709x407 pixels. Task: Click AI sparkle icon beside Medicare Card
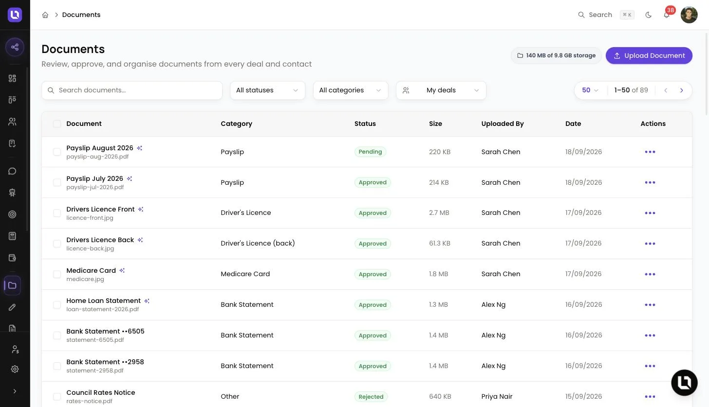122,270
